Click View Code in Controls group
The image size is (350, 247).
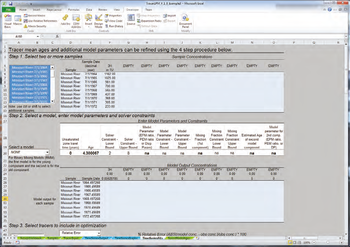click(112, 21)
